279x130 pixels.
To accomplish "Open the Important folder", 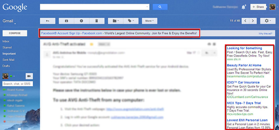I will coord(9,54).
